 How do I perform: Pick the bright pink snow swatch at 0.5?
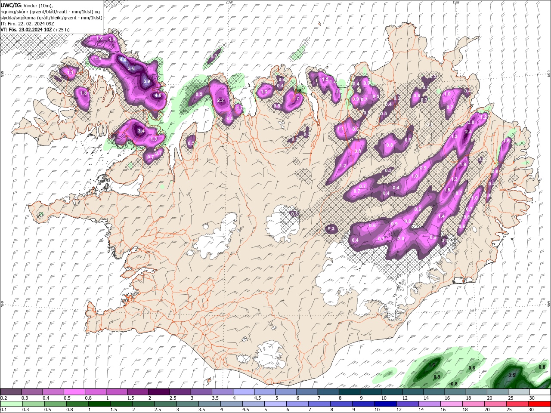click(x=74, y=392)
